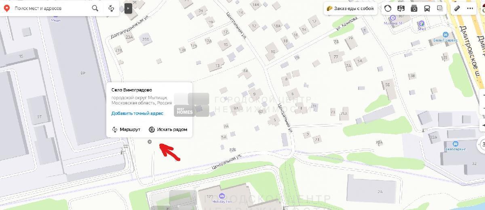Click 'Маршрут' in the place card

[126, 129]
